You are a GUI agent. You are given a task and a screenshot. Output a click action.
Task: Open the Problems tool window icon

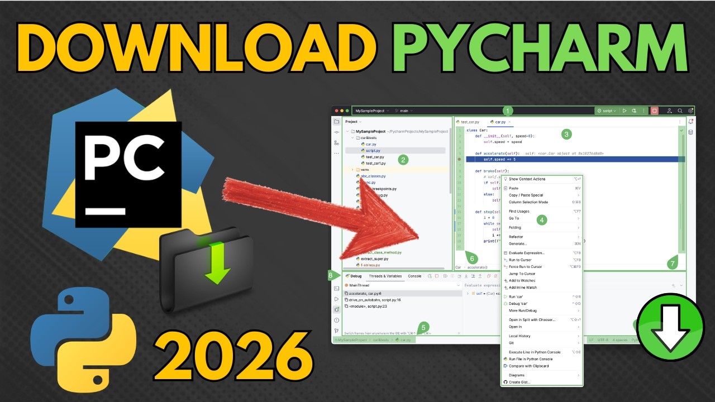click(x=336, y=320)
